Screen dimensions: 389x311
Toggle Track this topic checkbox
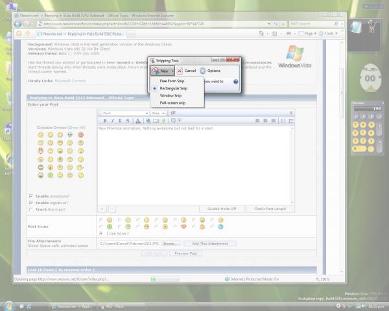pos(30,209)
